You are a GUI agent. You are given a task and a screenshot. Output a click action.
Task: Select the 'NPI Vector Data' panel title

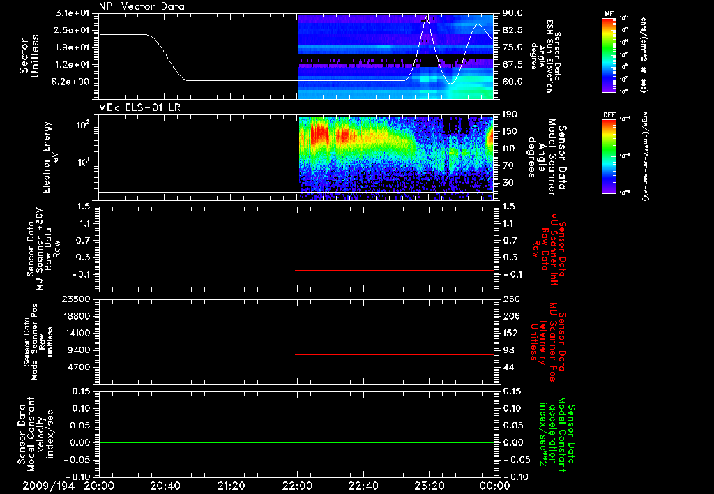point(142,6)
